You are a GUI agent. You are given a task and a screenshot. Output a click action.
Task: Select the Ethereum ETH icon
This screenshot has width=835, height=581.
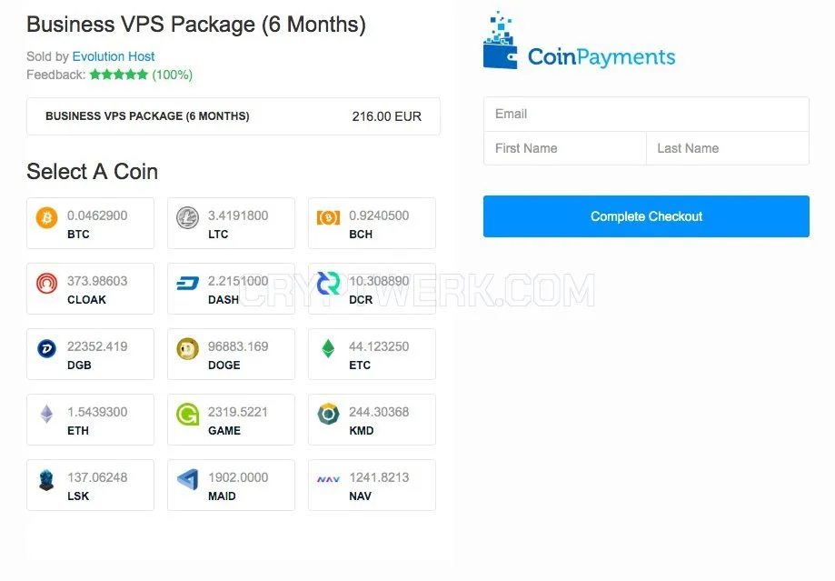coord(47,415)
